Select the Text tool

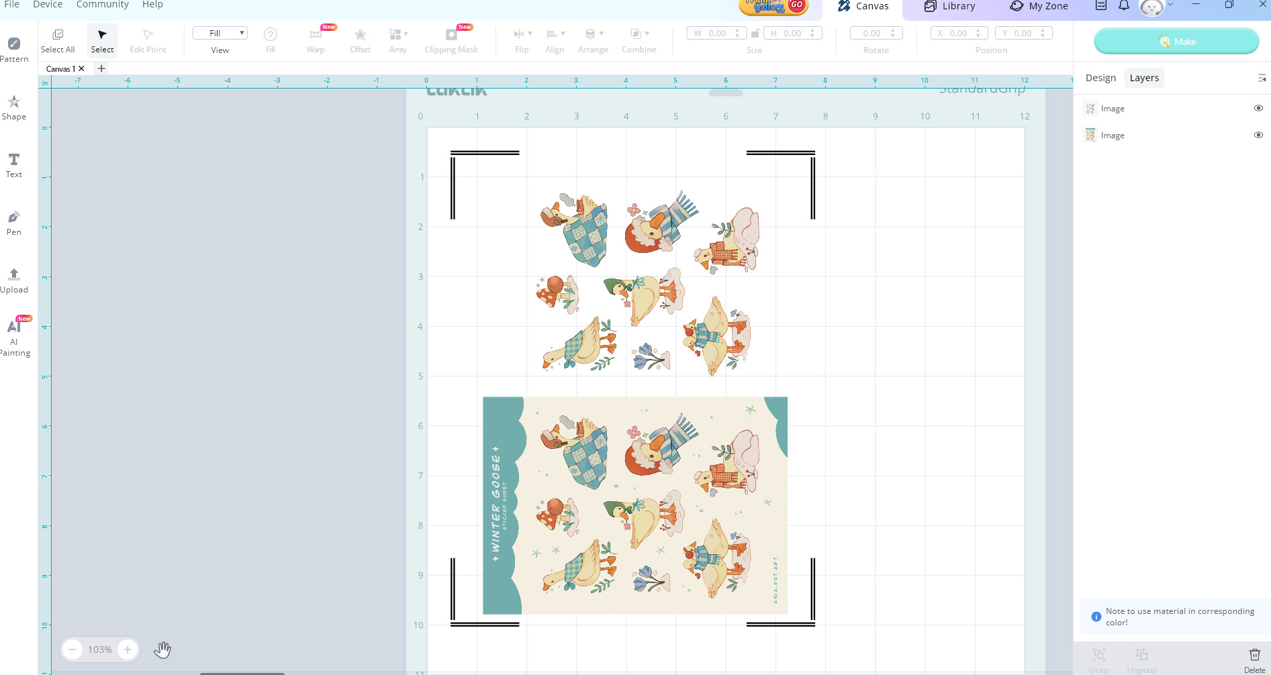click(x=13, y=165)
